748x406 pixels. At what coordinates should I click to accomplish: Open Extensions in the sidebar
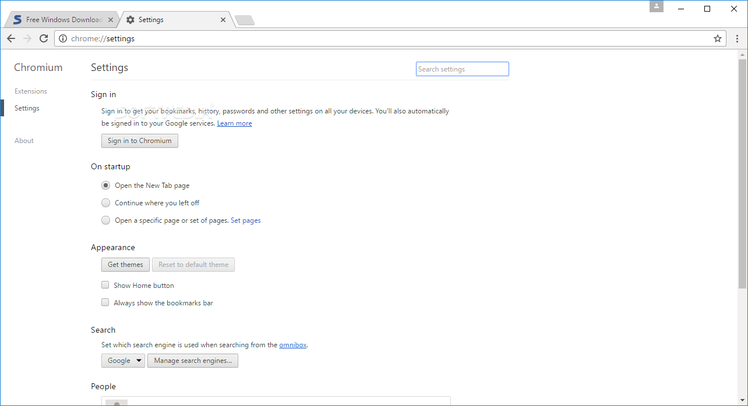[31, 91]
